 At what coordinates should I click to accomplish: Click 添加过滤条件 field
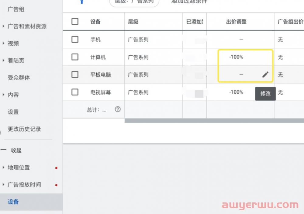tap(189, 2)
